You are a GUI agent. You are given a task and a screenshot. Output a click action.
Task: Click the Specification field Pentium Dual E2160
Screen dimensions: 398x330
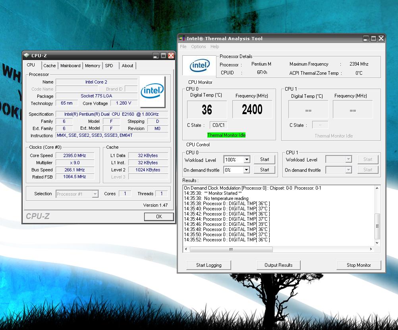[x=112, y=115]
